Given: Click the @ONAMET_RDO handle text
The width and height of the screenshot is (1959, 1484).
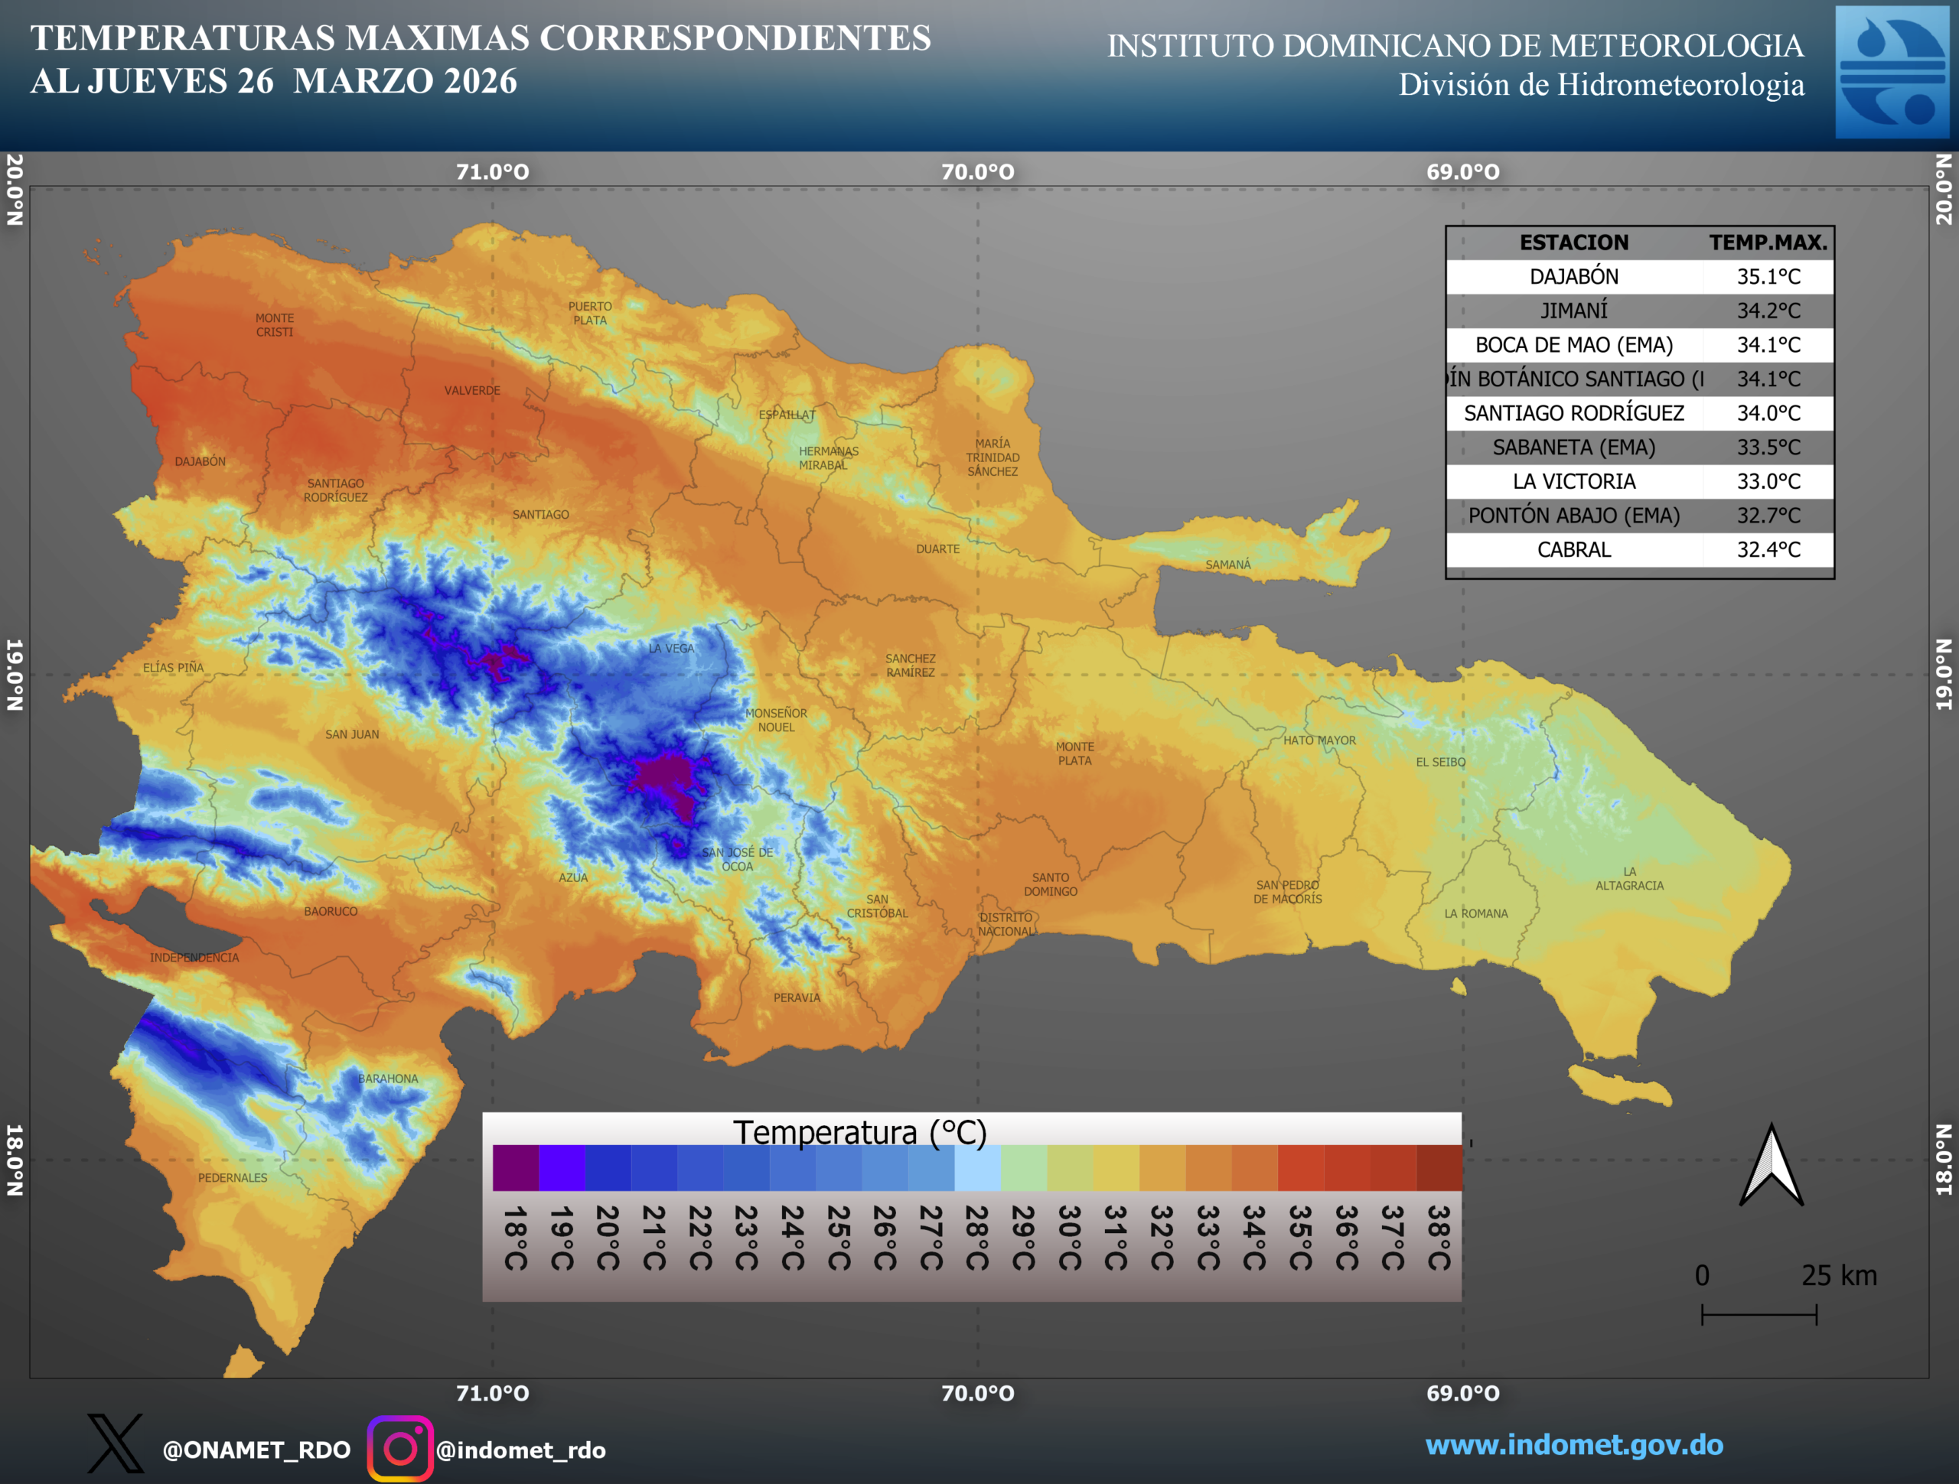Looking at the screenshot, I should point(257,1450).
